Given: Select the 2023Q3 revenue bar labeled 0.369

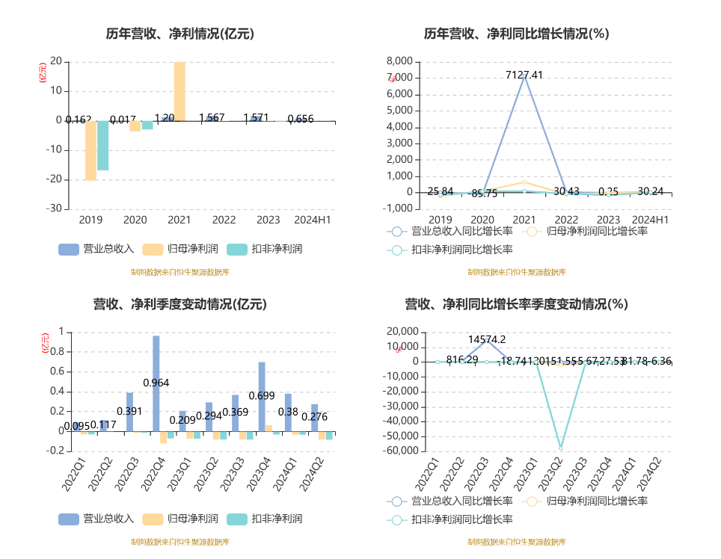Looking at the screenshot, I should point(236,413).
